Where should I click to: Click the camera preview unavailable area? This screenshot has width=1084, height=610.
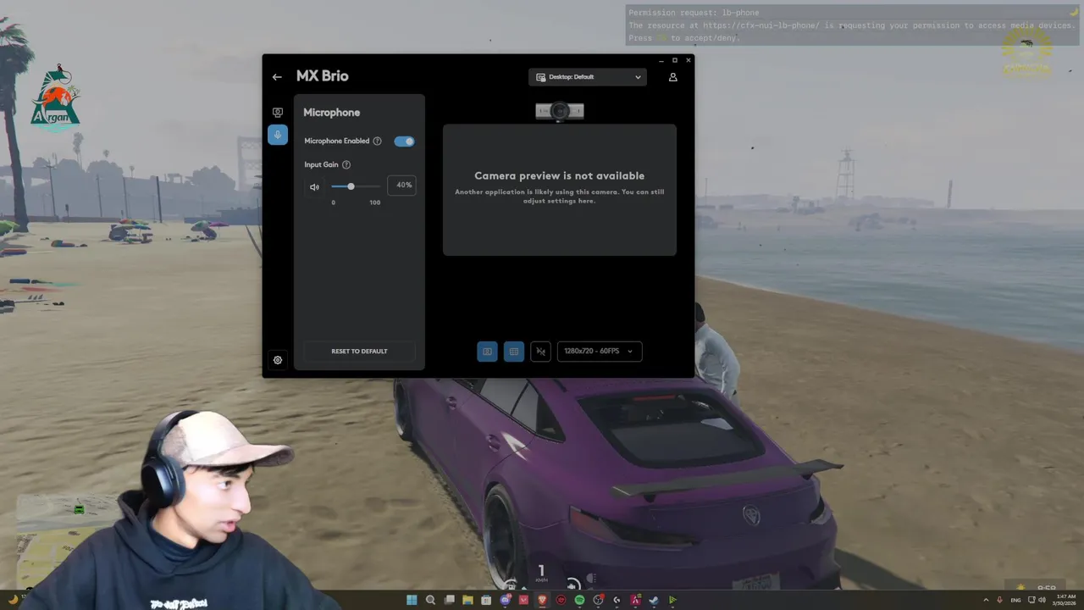pos(560,190)
